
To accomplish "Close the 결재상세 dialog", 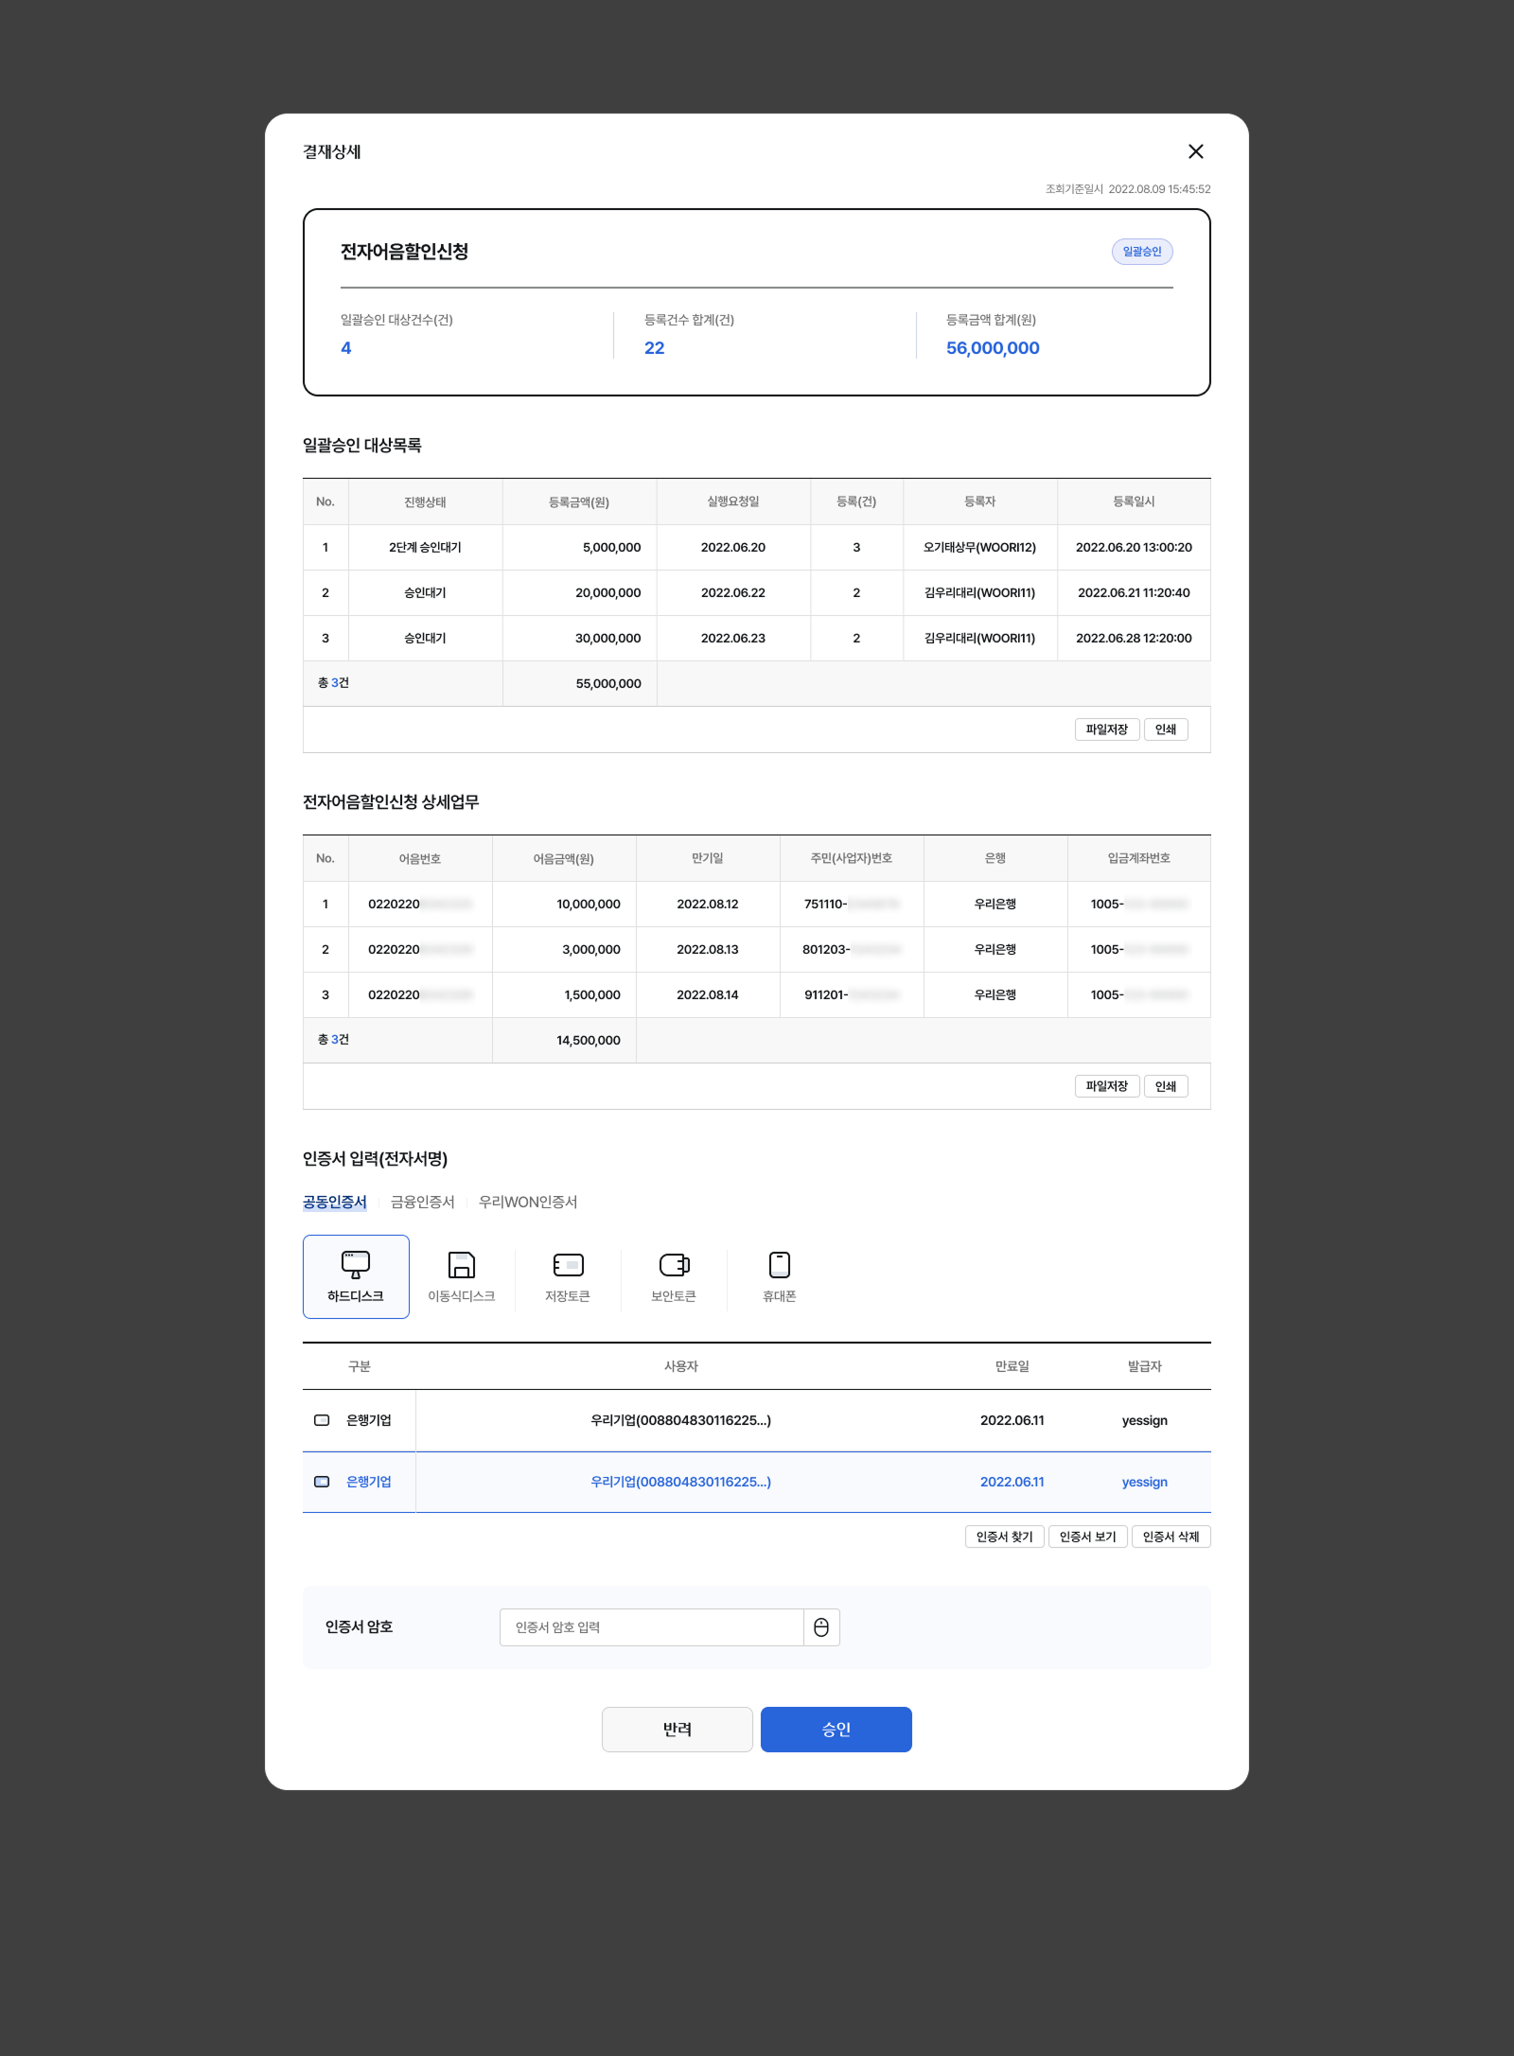I will click(x=1195, y=151).
